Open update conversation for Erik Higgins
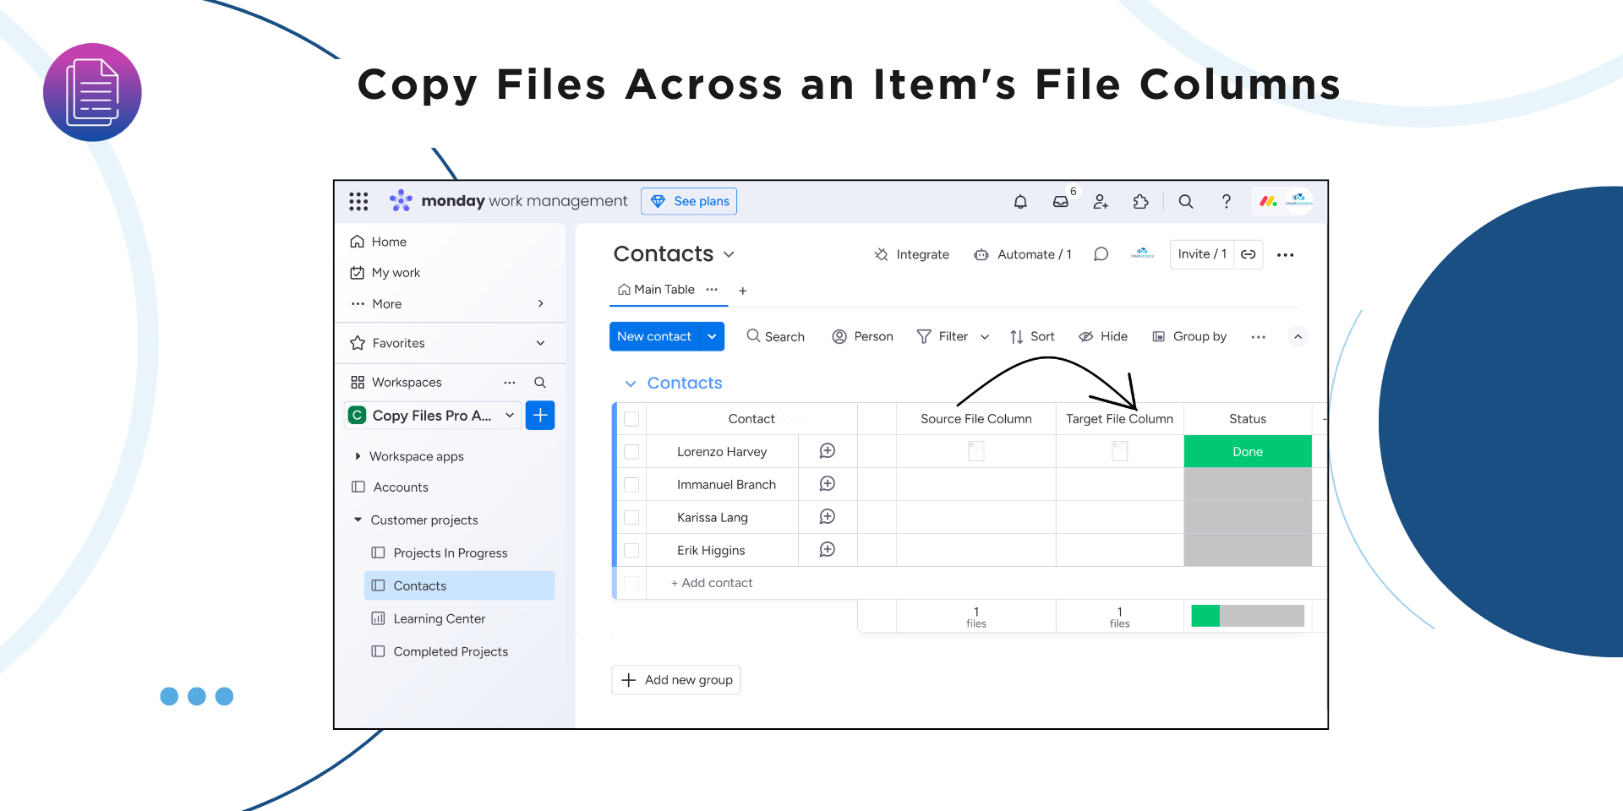Image resolution: width=1623 pixels, height=811 pixels. [828, 550]
